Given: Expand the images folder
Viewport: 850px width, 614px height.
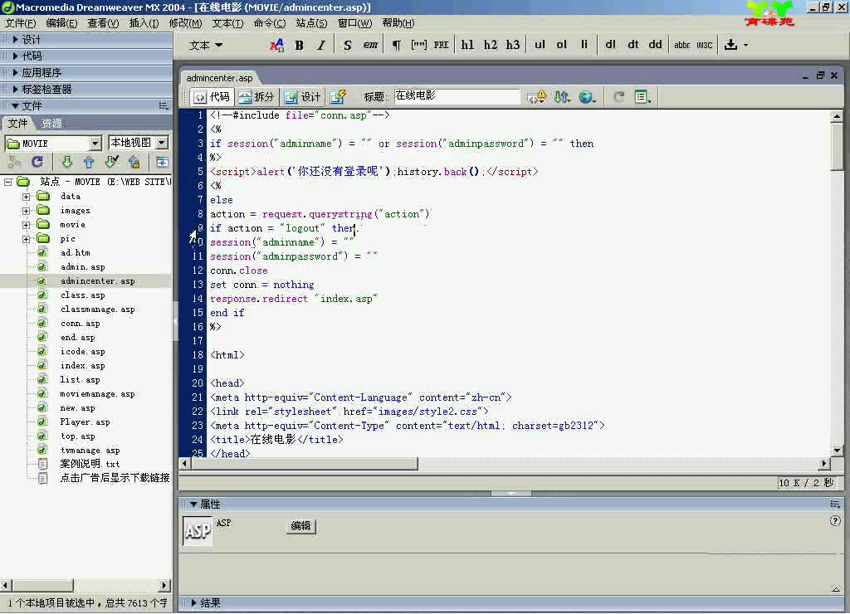Looking at the screenshot, I should pos(26,210).
